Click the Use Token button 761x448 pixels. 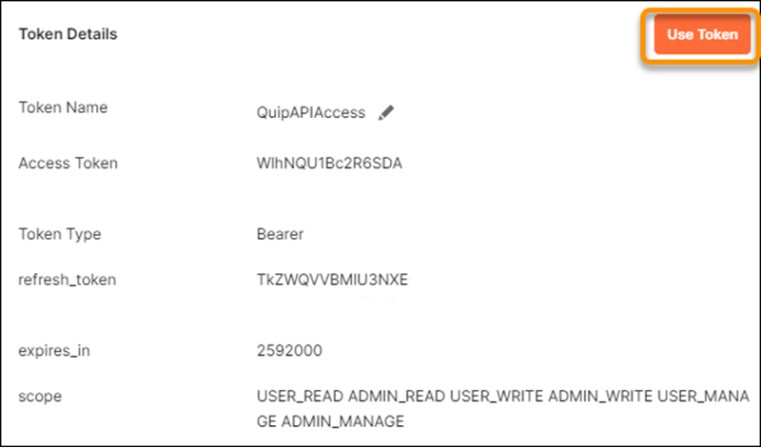pyautogui.click(x=702, y=34)
